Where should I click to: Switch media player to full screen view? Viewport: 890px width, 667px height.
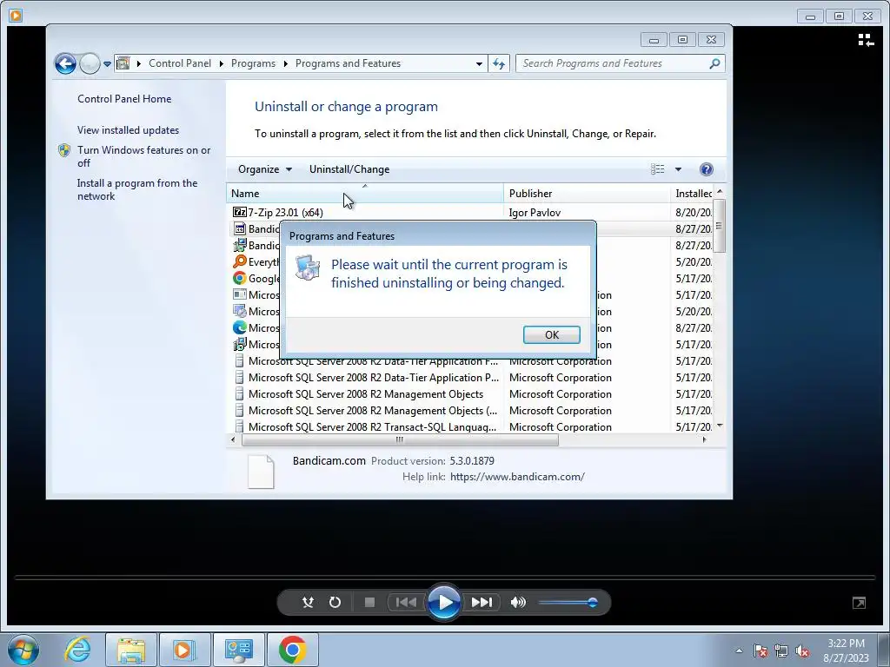click(859, 603)
